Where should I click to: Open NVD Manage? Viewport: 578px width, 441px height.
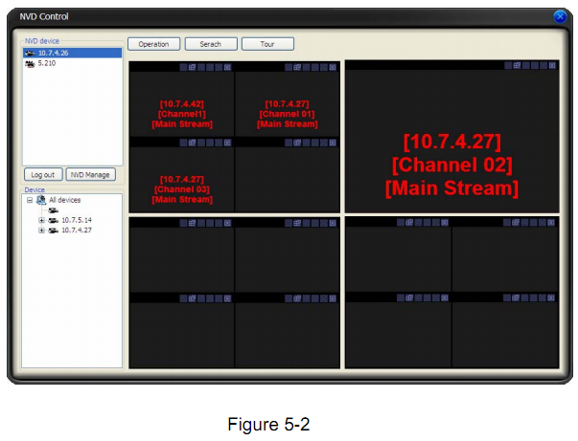[90, 175]
